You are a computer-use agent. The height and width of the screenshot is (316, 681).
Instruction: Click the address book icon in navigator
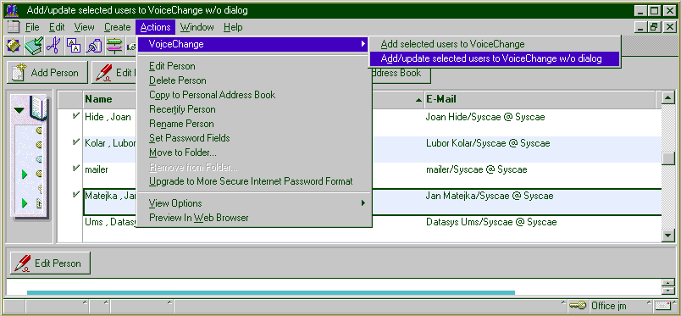38,108
